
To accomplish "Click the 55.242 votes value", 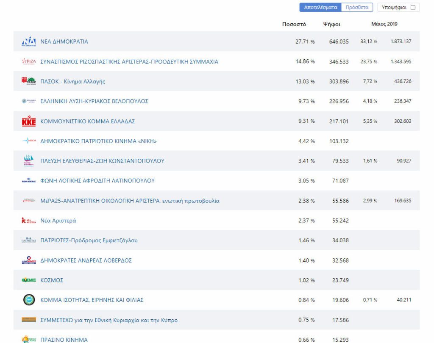I will [x=340, y=221].
